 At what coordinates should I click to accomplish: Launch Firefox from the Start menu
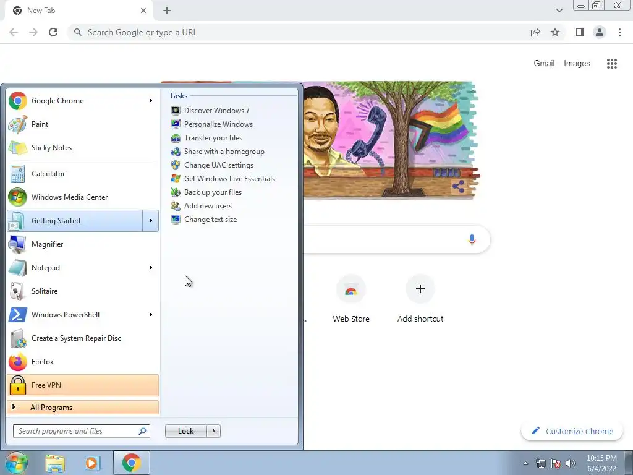click(x=83, y=361)
